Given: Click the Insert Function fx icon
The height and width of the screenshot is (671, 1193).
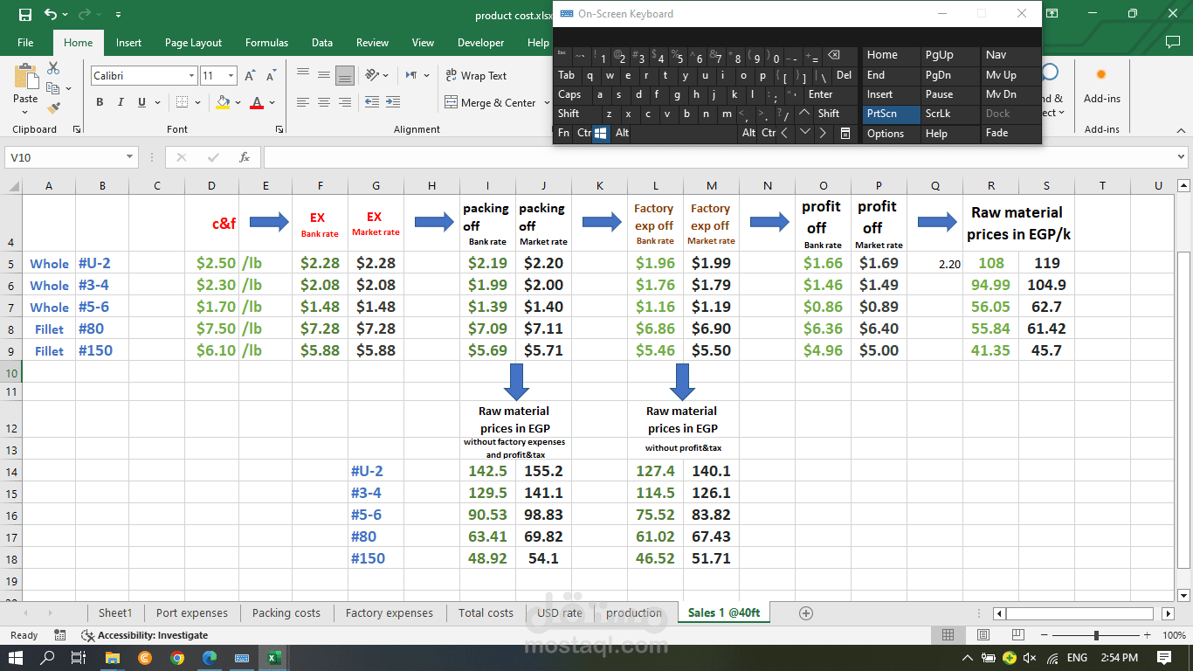Looking at the screenshot, I should (245, 157).
